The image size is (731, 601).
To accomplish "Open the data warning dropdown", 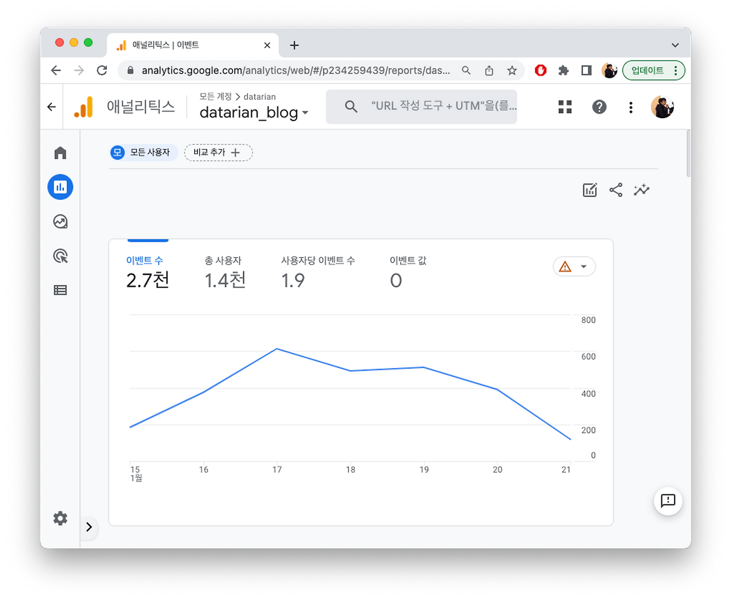I will (x=574, y=267).
